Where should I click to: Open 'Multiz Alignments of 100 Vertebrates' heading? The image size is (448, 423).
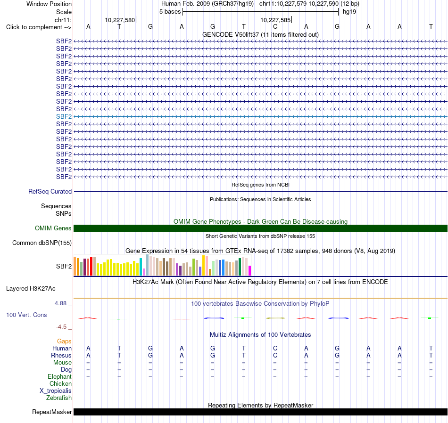click(x=260, y=335)
